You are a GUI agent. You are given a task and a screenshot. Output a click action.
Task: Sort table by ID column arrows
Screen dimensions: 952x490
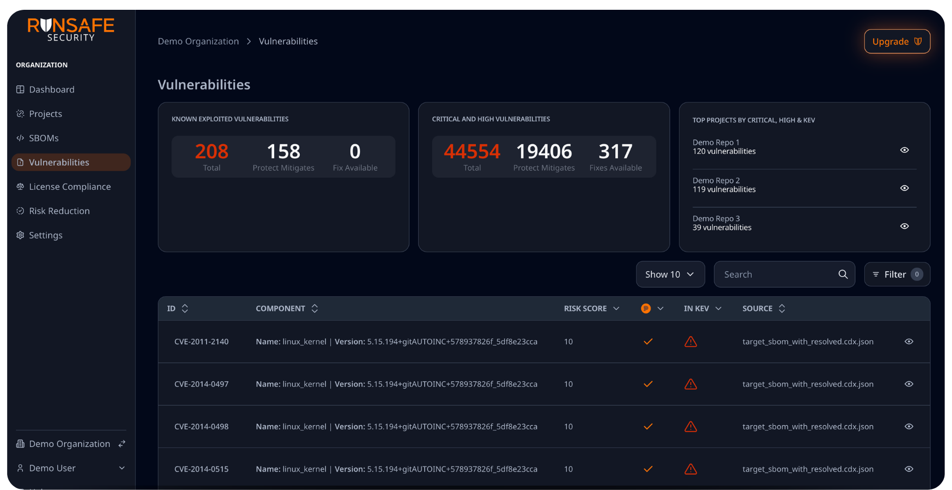[185, 309]
